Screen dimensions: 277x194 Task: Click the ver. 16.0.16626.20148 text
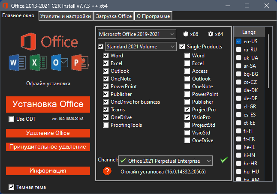[68, 119]
